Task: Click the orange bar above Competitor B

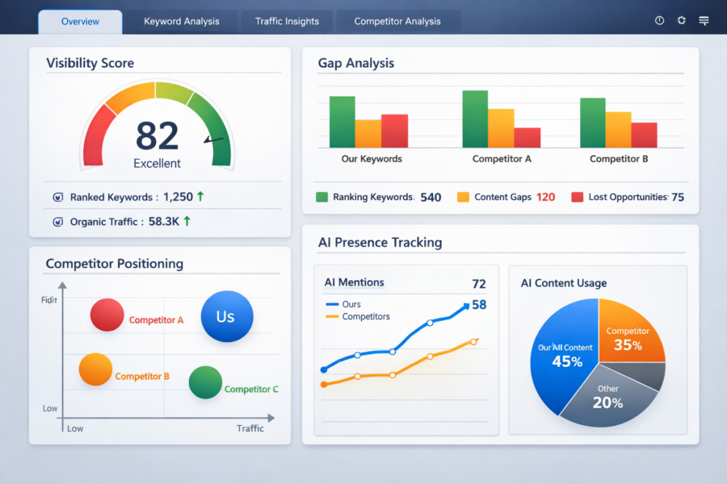Action: pos(619,130)
